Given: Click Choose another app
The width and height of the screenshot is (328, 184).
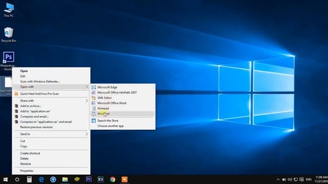Looking at the screenshot, I should (122, 126).
